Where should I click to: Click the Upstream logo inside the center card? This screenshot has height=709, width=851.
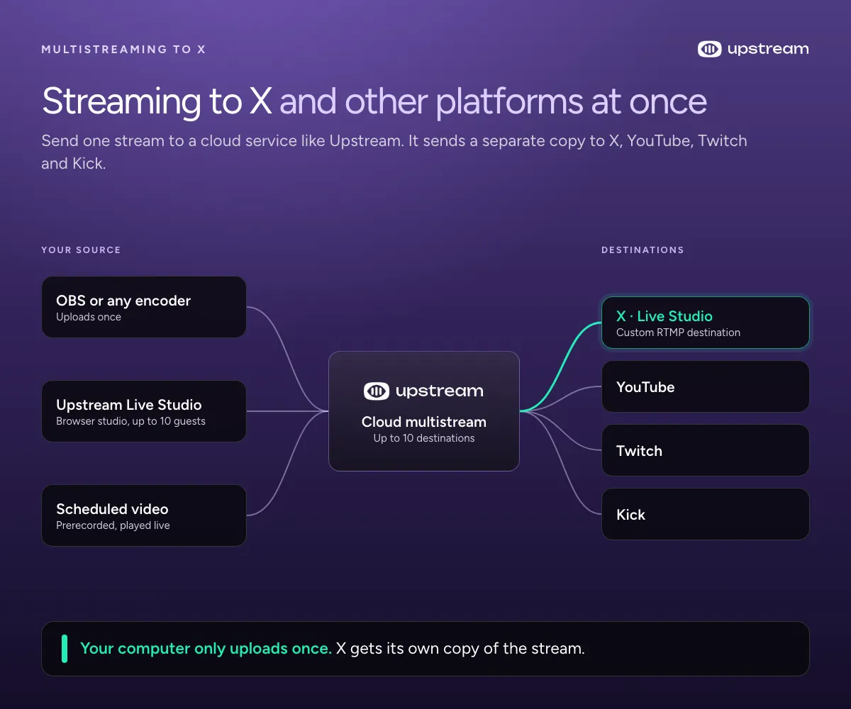tap(423, 391)
